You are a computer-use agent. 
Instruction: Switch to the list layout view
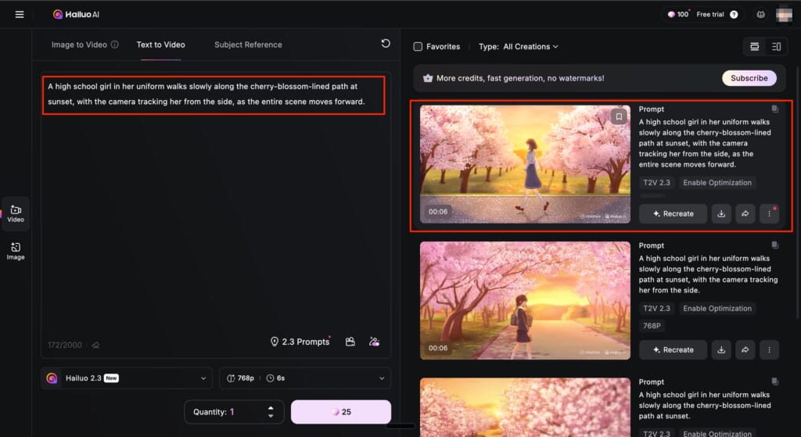pyautogui.click(x=755, y=47)
